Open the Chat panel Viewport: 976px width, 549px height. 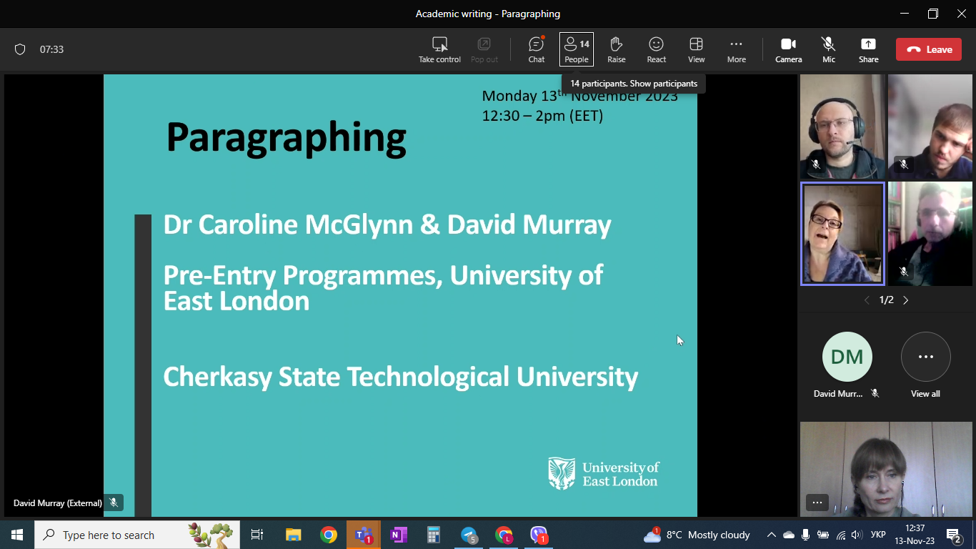(537, 49)
